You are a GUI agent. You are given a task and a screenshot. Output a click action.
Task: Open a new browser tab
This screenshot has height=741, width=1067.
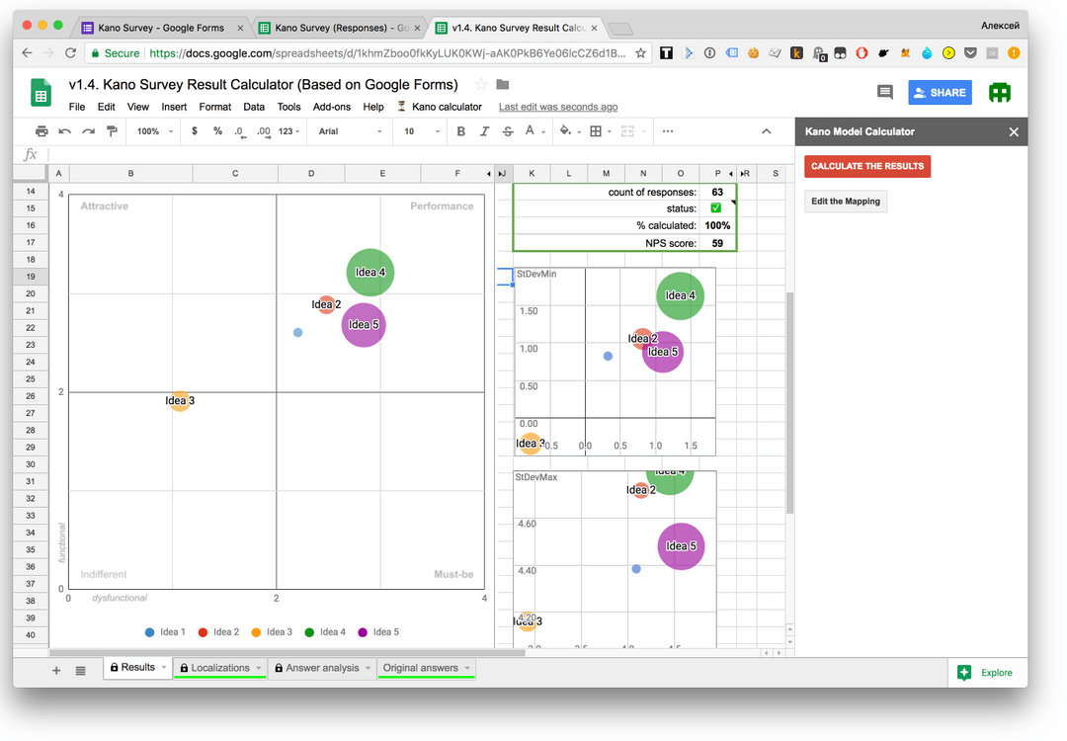[x=619, y=29]
